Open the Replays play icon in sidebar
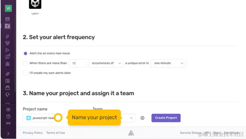Viewport: 246px width, 139px height. 7,50
